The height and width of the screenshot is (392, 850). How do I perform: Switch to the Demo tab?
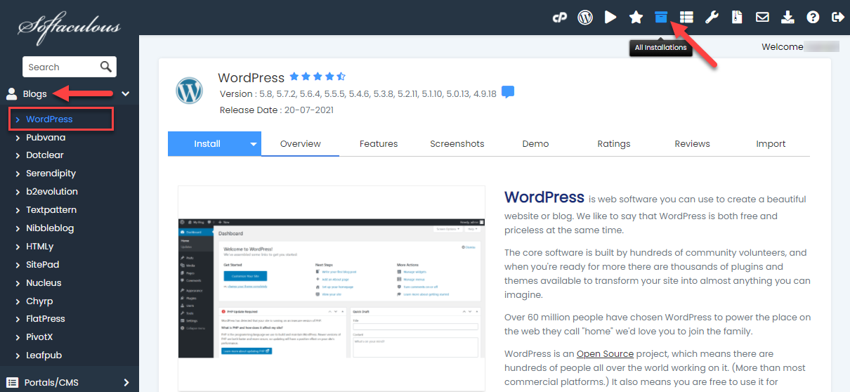[x=535, y=143]
